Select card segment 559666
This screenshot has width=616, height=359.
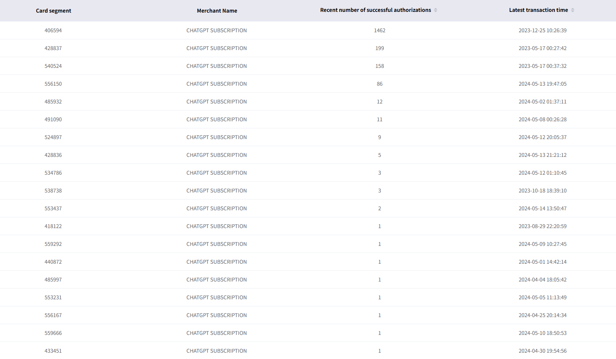53,333
